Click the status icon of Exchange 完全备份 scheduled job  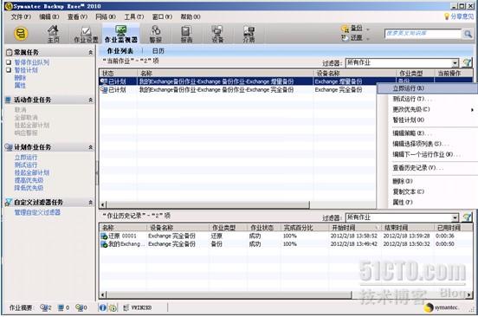point(105,89)
